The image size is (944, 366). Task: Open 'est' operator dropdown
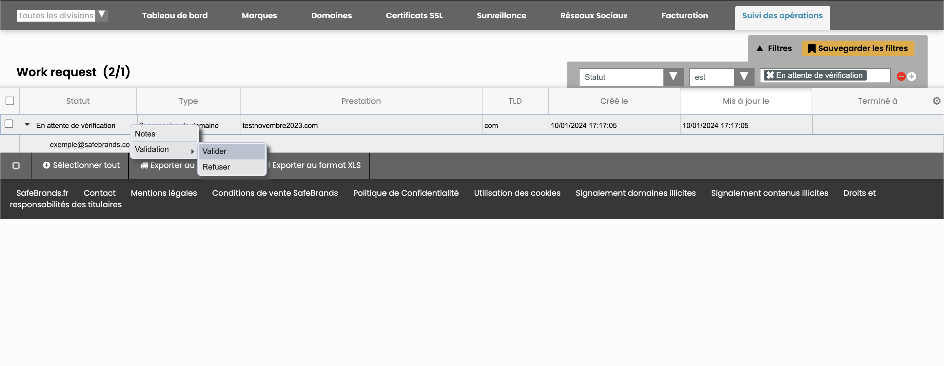pos(743,77)
